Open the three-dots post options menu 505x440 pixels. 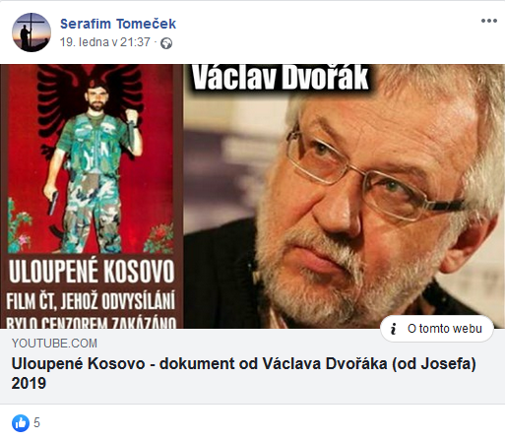pos(489,21)
